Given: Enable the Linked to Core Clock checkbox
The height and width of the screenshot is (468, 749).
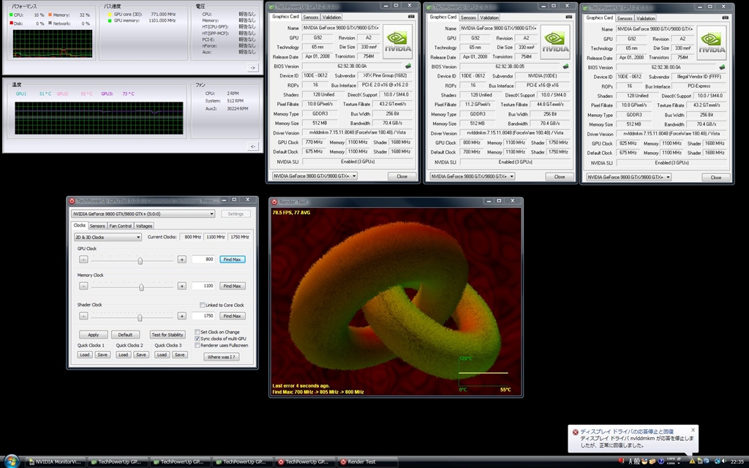Looking at the screenshot, I should (x=203, y=305).
